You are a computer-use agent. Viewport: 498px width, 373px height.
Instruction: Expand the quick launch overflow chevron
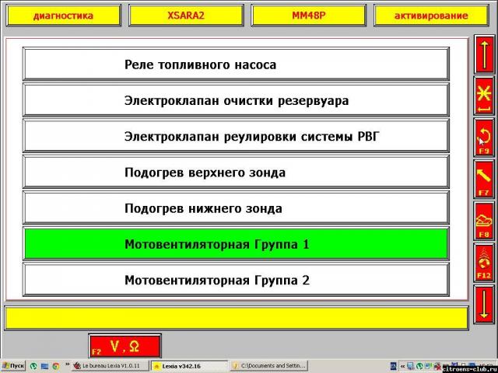(67, 364)
